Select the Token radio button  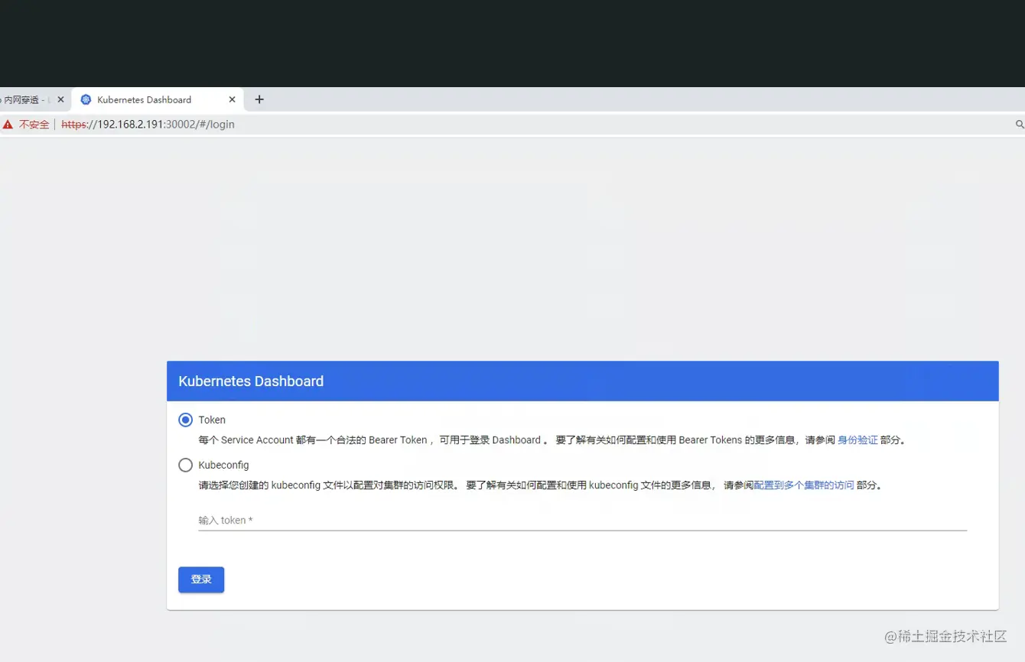[x=185, y=420]
